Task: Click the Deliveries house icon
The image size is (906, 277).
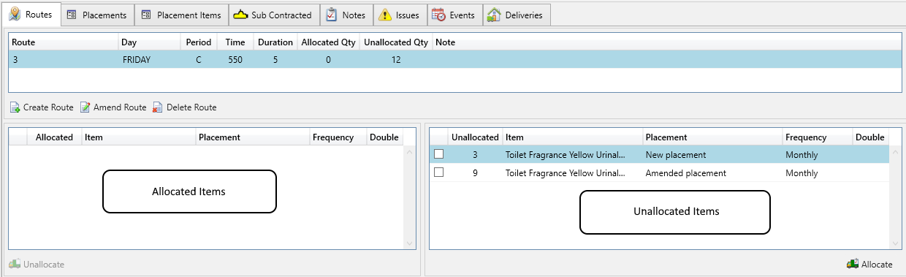Action: pos(494,15)
